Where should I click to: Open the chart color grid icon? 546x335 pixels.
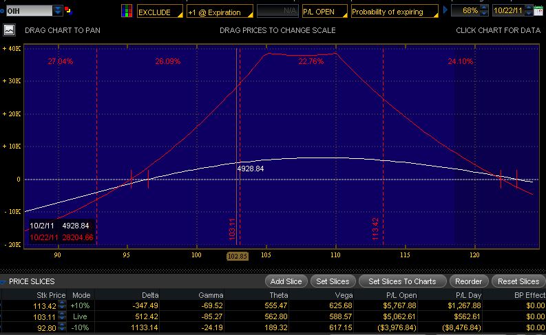(127, 11)
